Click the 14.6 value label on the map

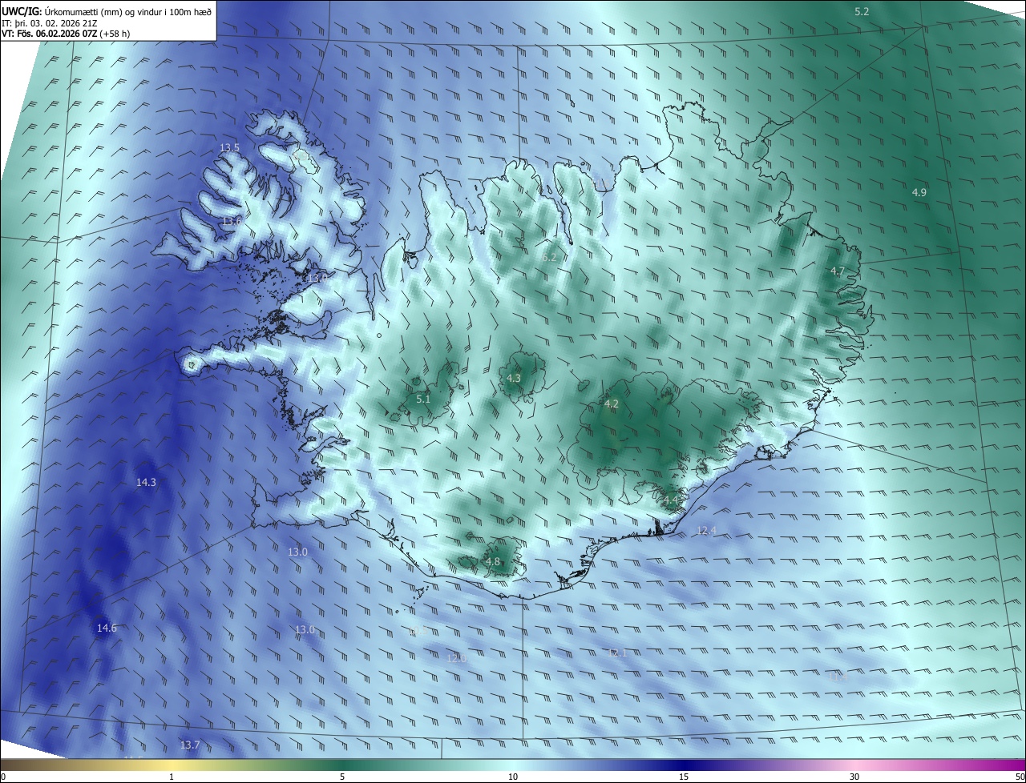(x=107, y=628)
